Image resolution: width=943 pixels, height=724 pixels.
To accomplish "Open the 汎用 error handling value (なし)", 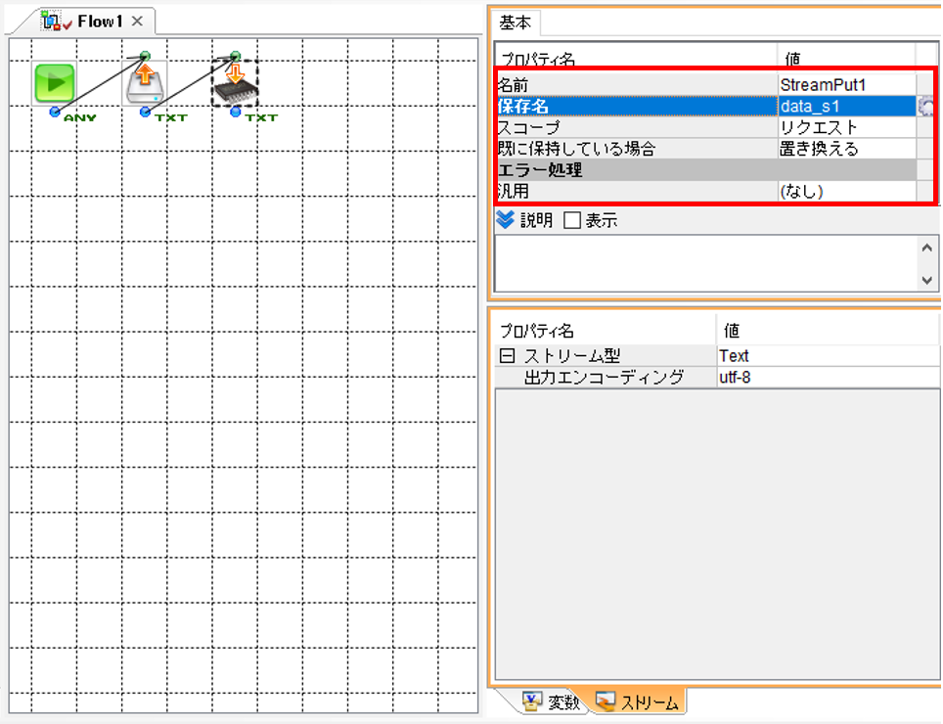I will 847,191.
